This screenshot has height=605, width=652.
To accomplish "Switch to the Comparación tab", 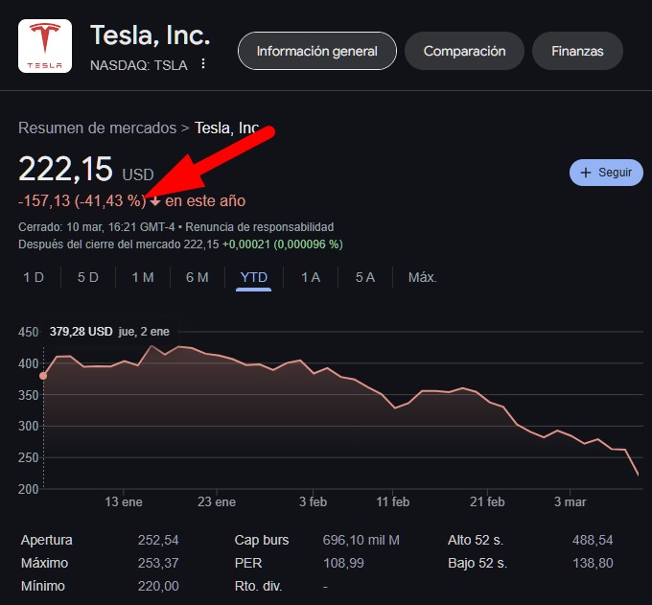I will [x=464, y=51].
